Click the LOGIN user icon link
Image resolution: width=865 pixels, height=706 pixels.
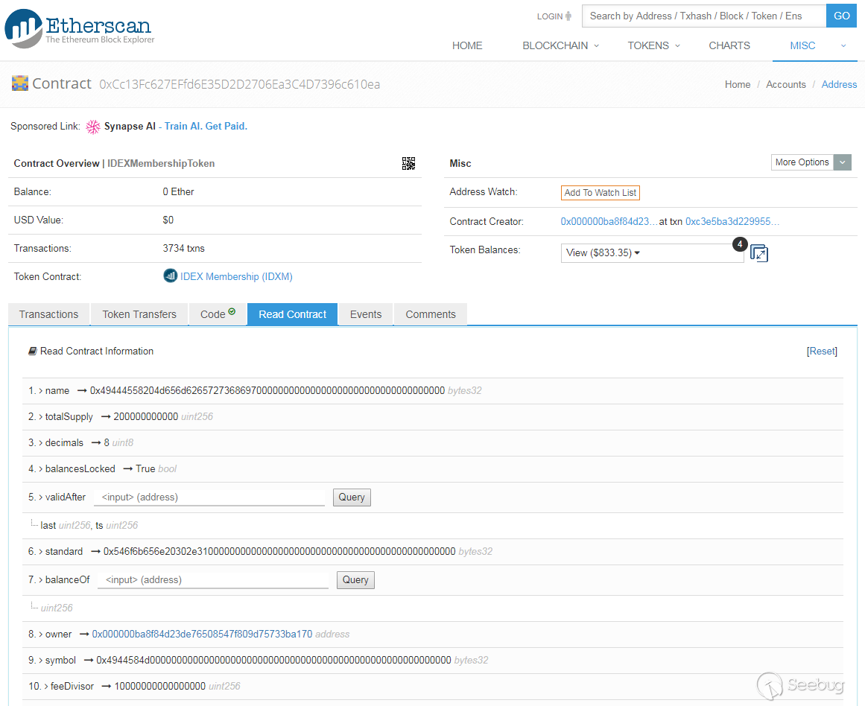pyautogui.click(x=554, y=16)
